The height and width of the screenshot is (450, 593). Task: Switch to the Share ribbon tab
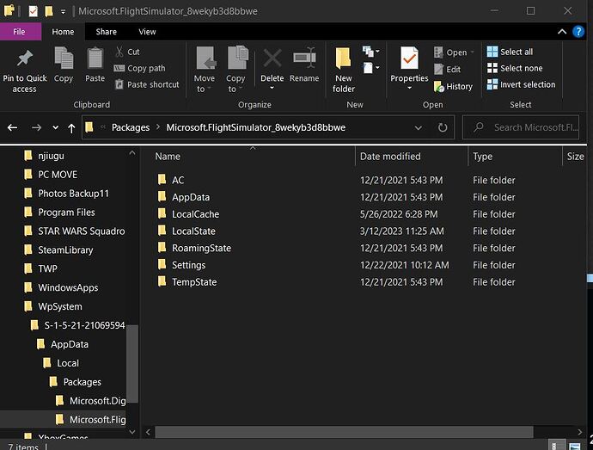(x=107, y=32)
